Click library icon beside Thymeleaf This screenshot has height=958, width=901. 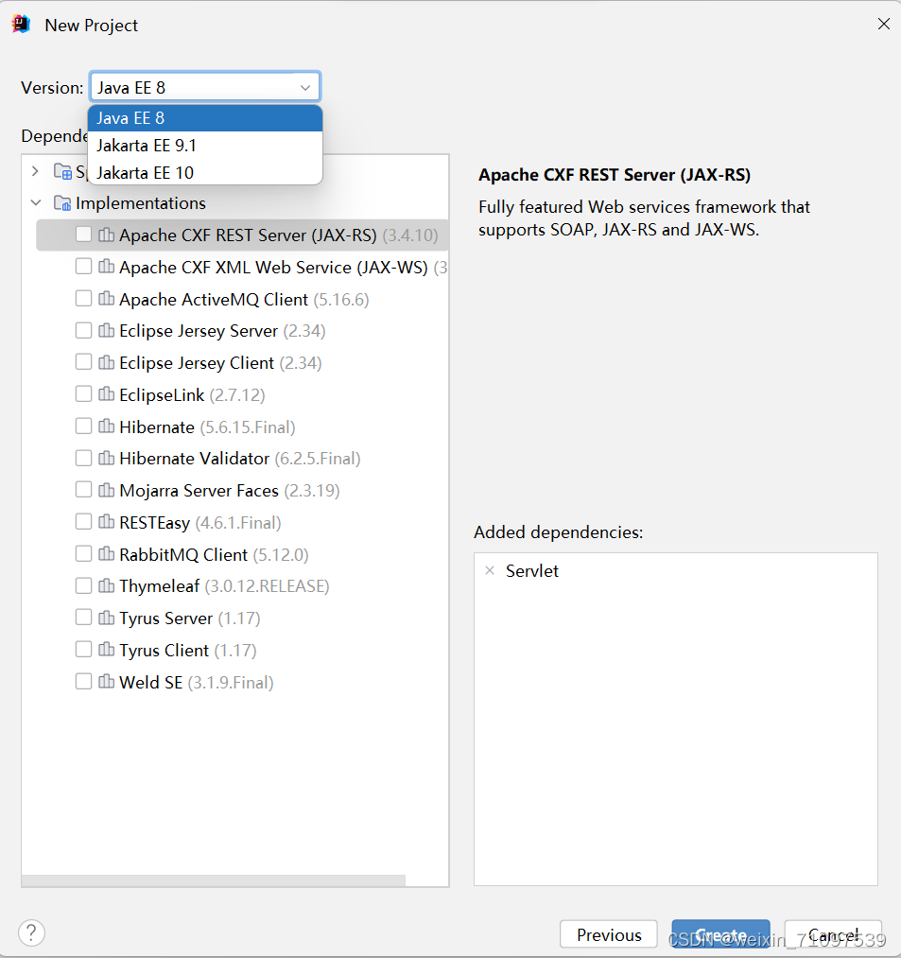pyautogui.click(x=106, y=586)
